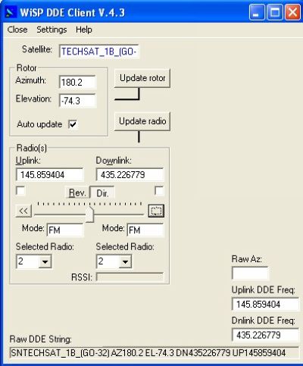The width and height of the screenshot is (303, 366).
Task: Enable the checkbox under Uplink frequency
Action: coord(20,190)
